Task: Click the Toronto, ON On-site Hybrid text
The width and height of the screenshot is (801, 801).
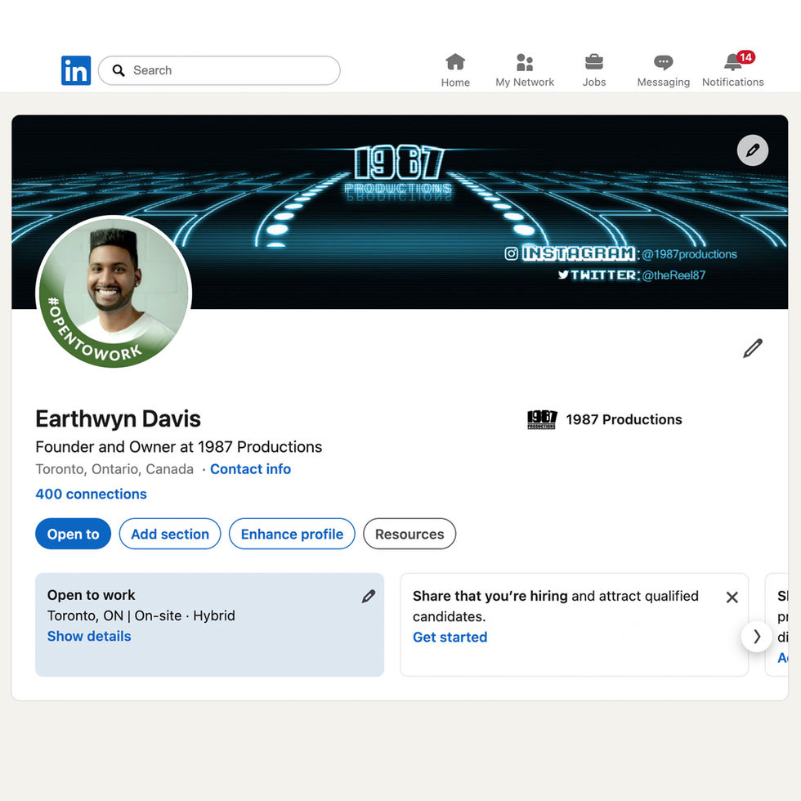Action: coord(141,615)
